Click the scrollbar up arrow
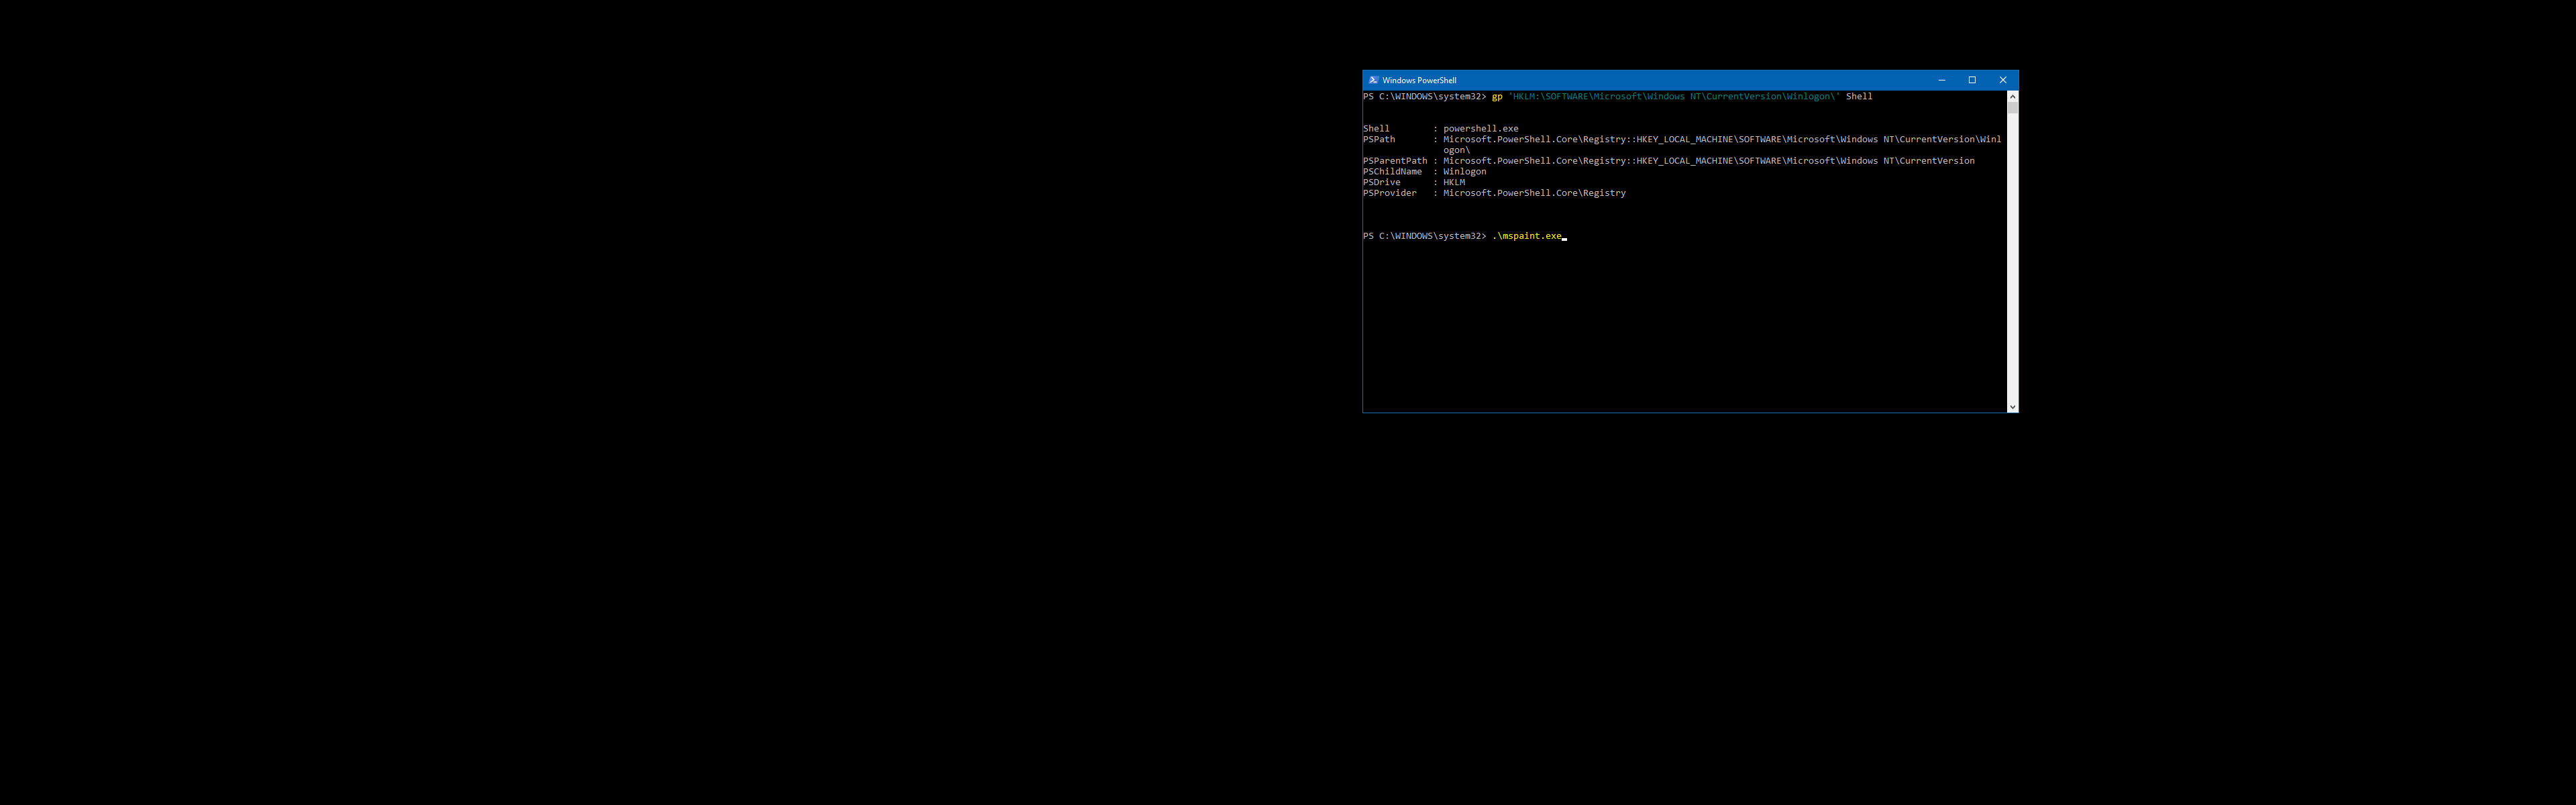 pyautogui.click(x=2012, y=97)
